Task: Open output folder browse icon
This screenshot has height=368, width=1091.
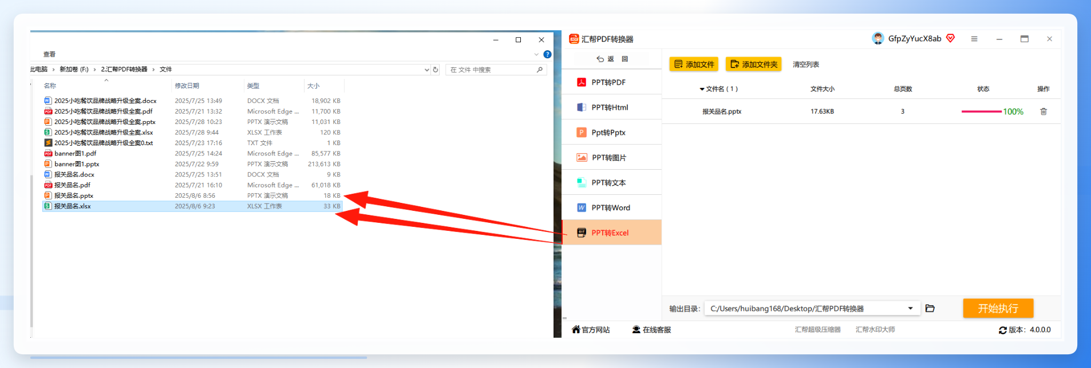Action: pos(930,309)
